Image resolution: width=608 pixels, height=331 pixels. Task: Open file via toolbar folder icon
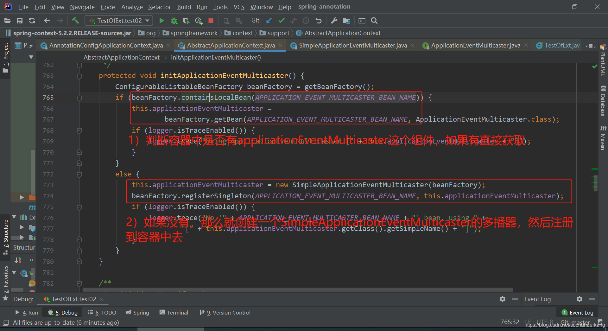coord(8,21)
